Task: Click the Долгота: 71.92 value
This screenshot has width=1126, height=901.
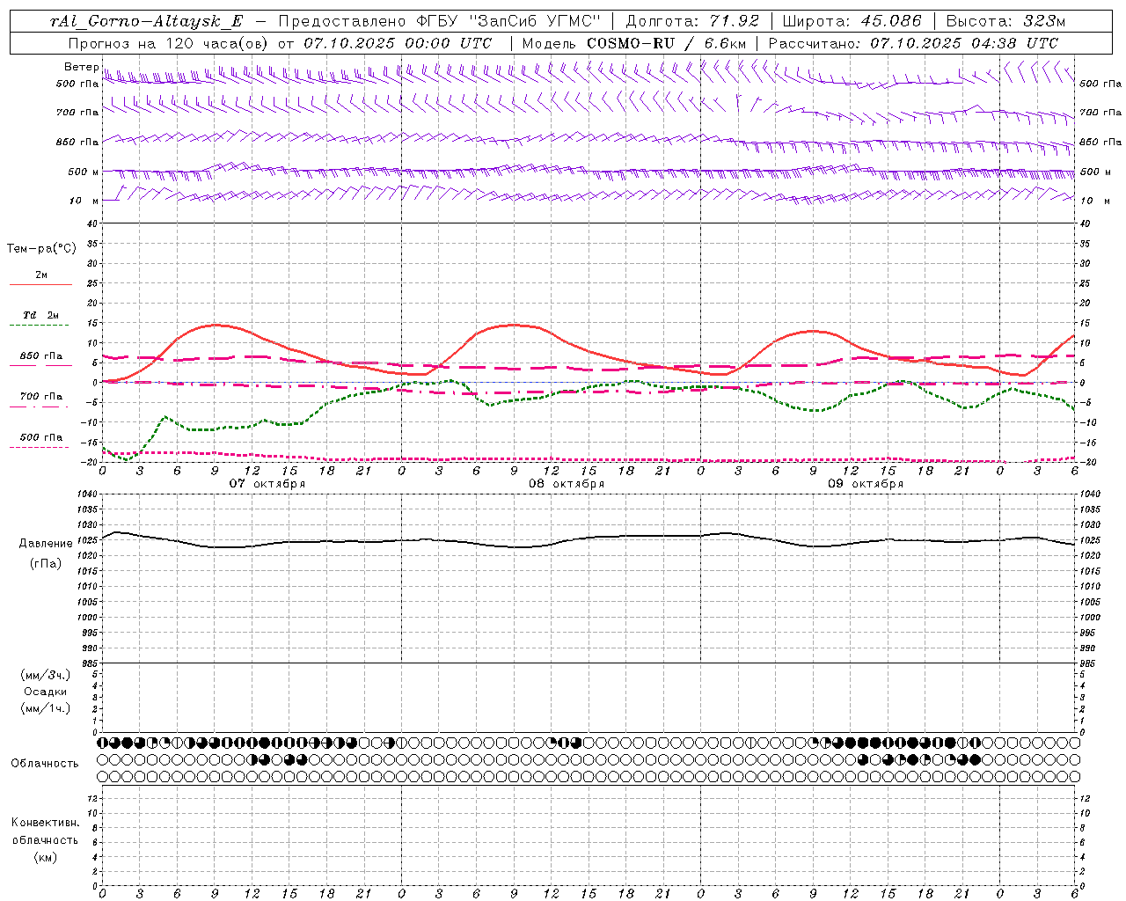Action: 692,22
